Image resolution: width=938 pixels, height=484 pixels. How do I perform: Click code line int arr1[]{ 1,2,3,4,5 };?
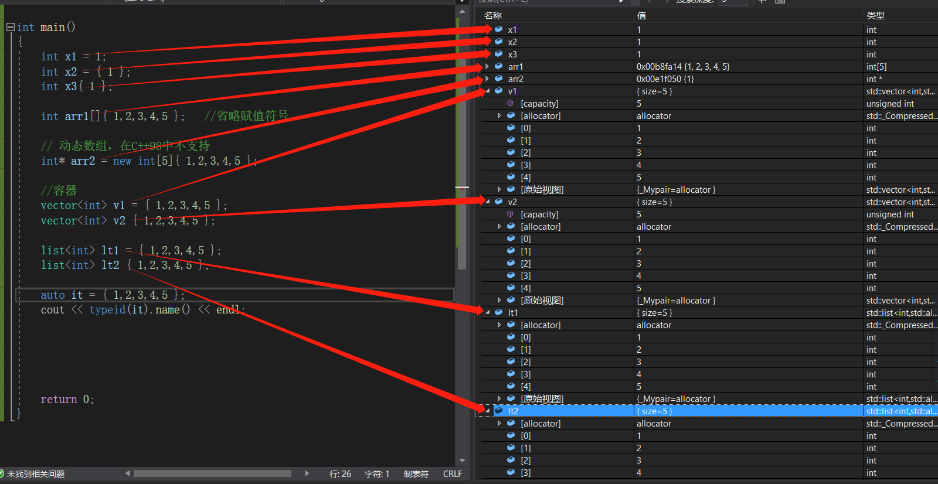coord(113,116)
